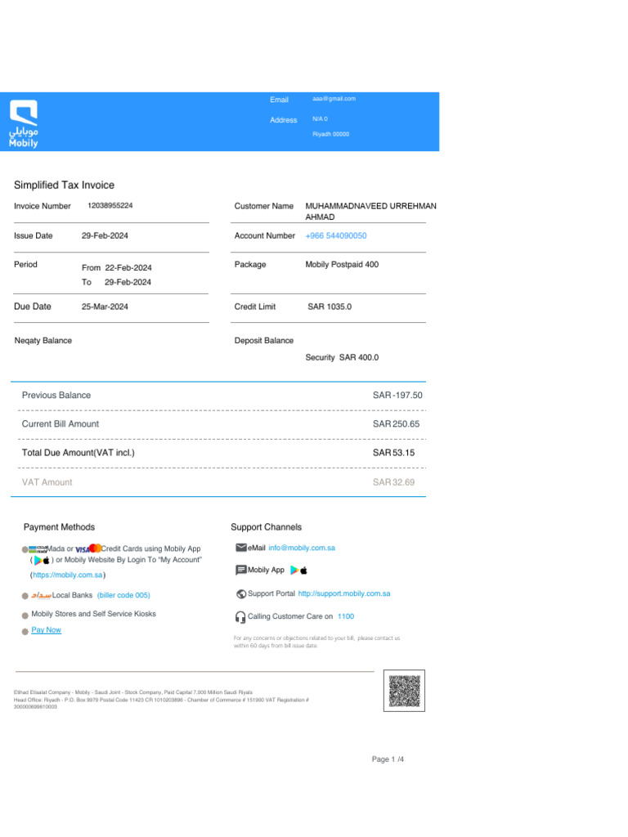Click header email aaa@gmail.com

point(334,99)
